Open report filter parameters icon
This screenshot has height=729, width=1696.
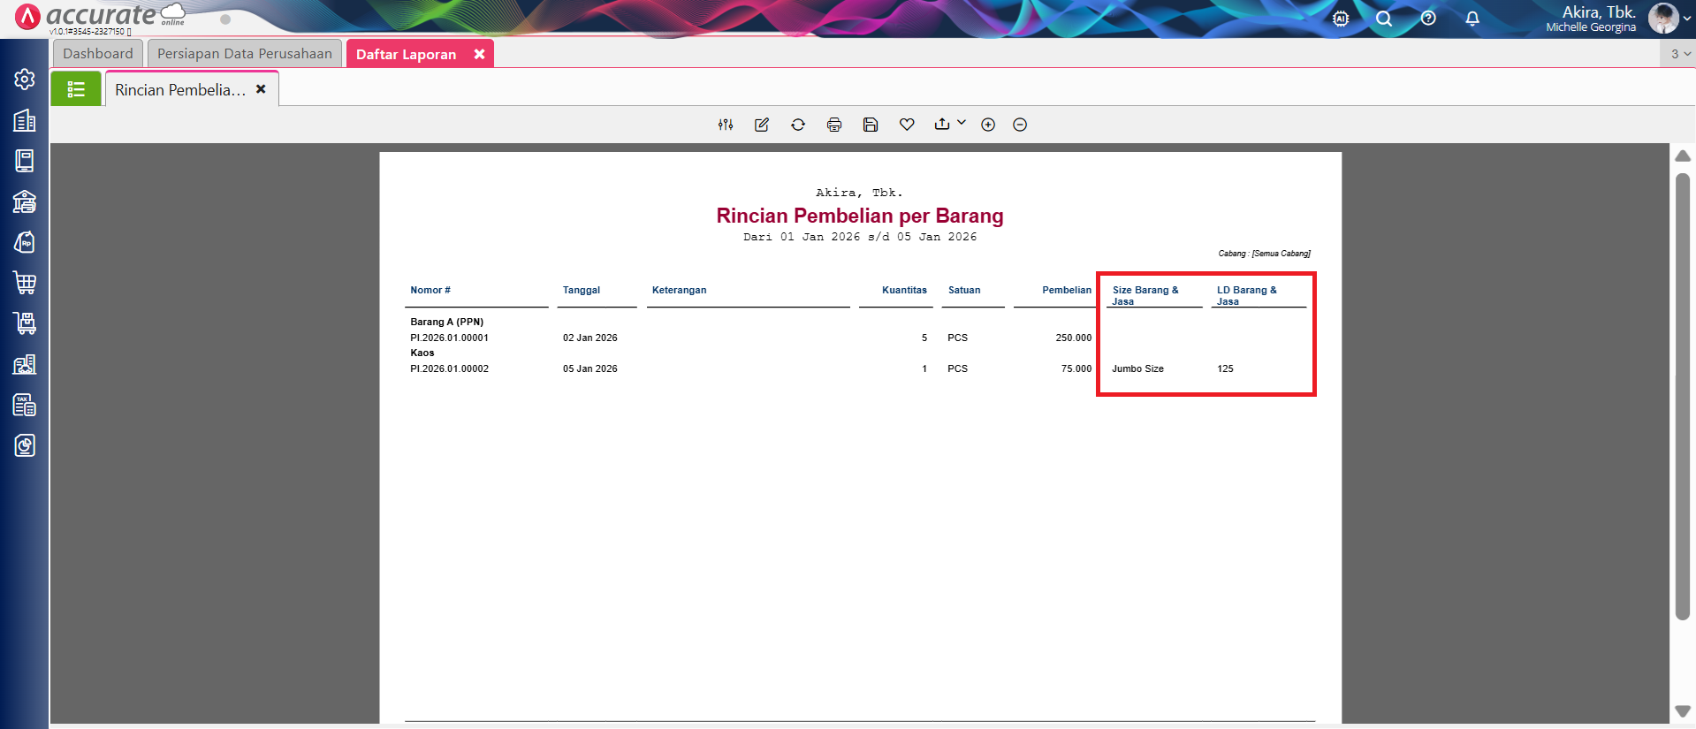[x=726, y=125]
